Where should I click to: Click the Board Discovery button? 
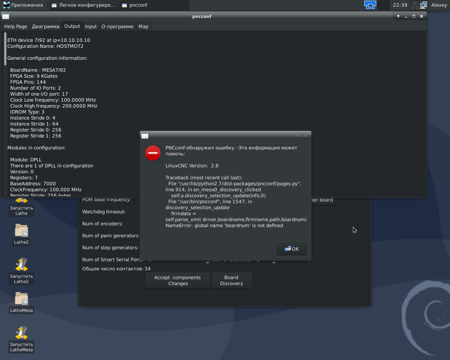[x=231, y=281]
